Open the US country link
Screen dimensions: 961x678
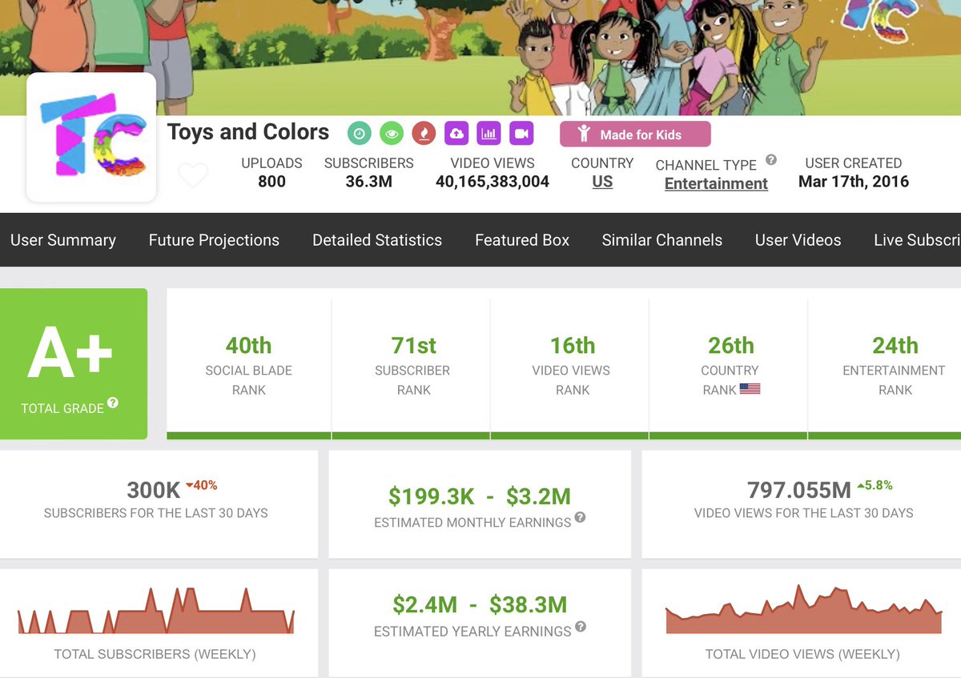pos(602,182)
